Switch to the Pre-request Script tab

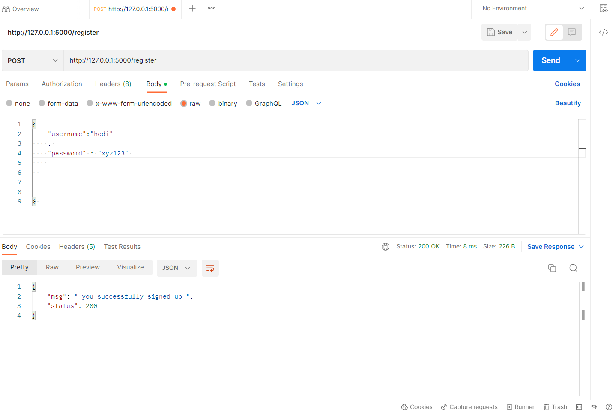[x=208, y=84]
